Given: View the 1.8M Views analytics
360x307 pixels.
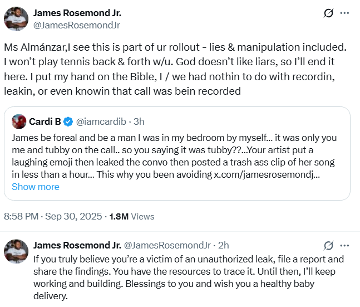Looking at the screenshot, I should (x=132, y=216).
